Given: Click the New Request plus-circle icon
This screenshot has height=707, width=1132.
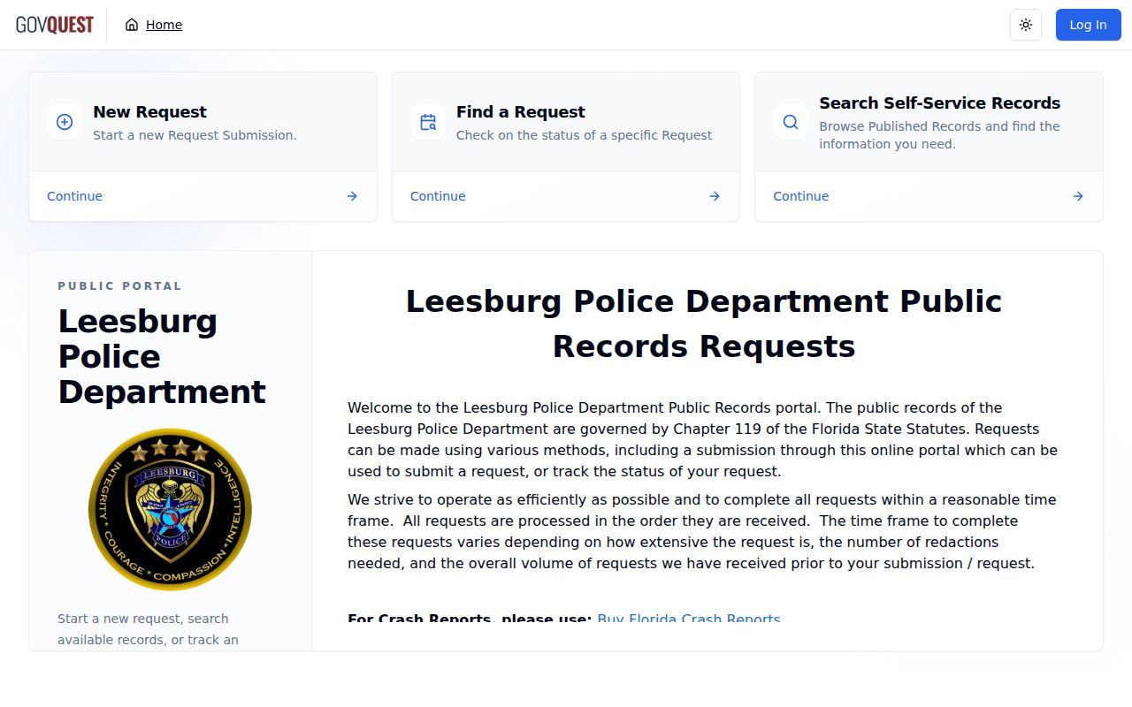Looking at the screenshot, I should pyautogui.click(x=65, y=122).
